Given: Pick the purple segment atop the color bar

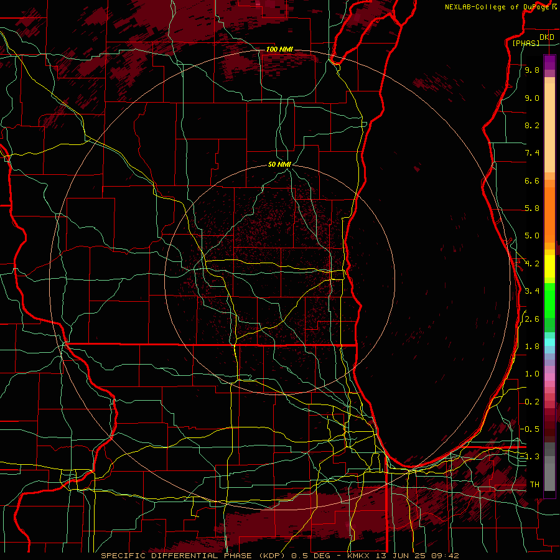Looking at the screenshot, I should 549,62.
